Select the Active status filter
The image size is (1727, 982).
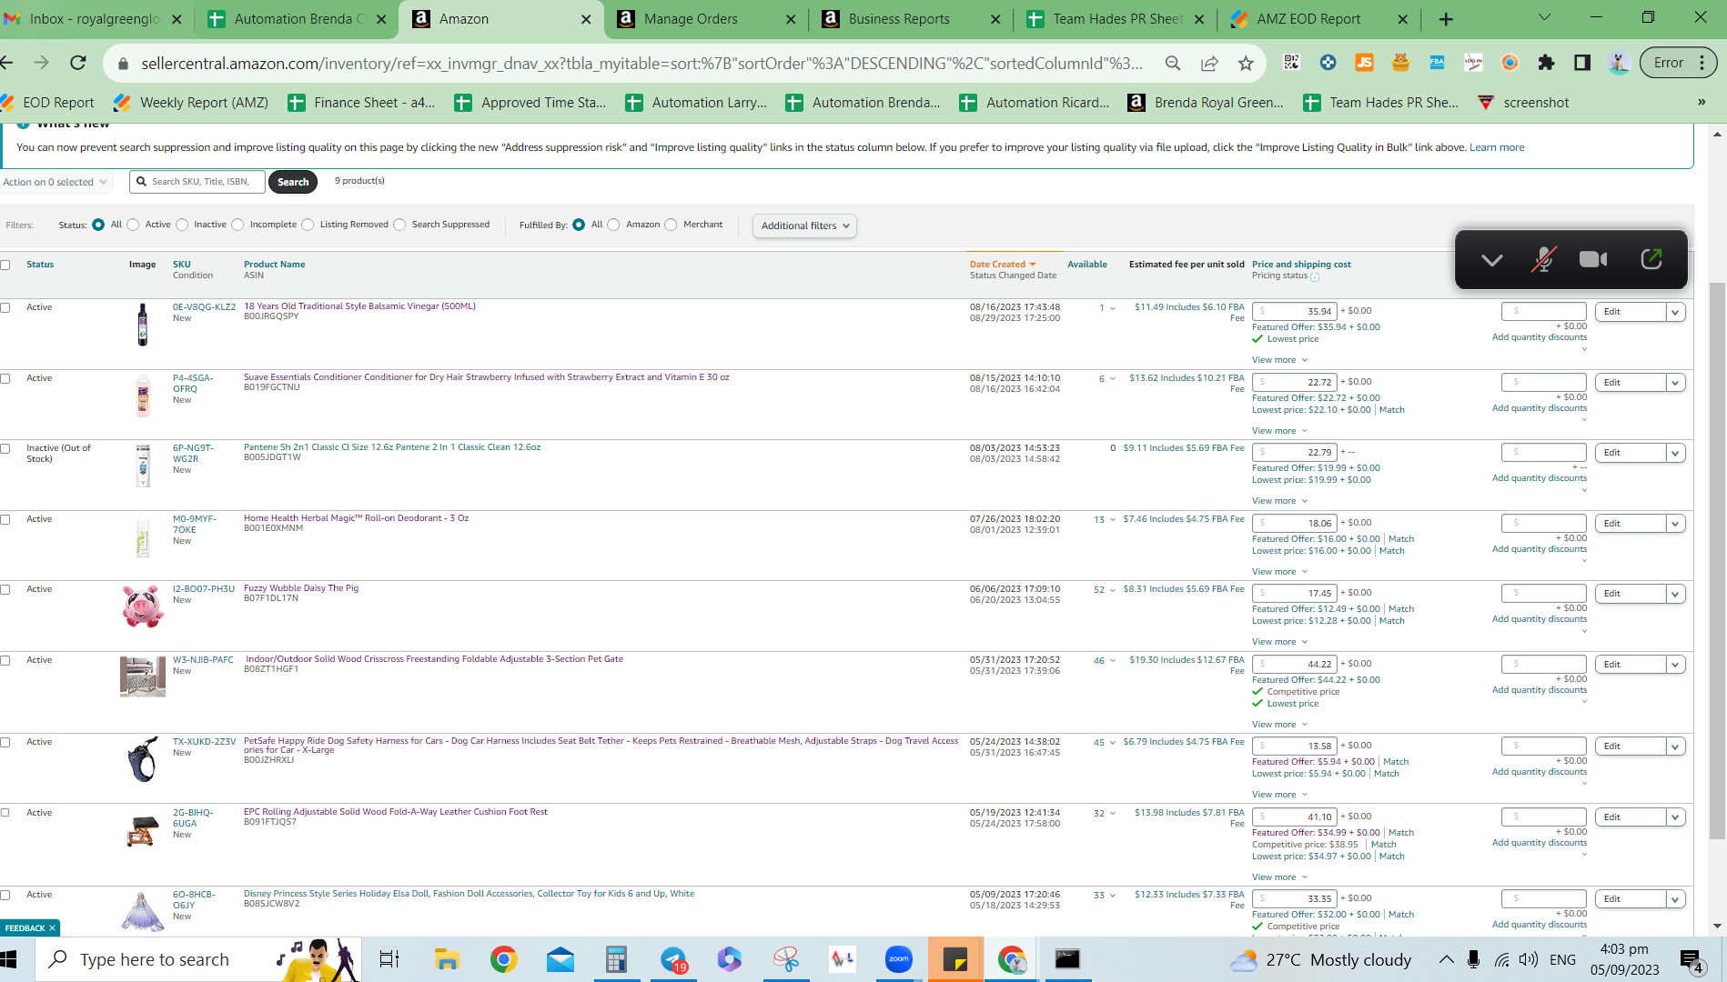click(134, 225)
